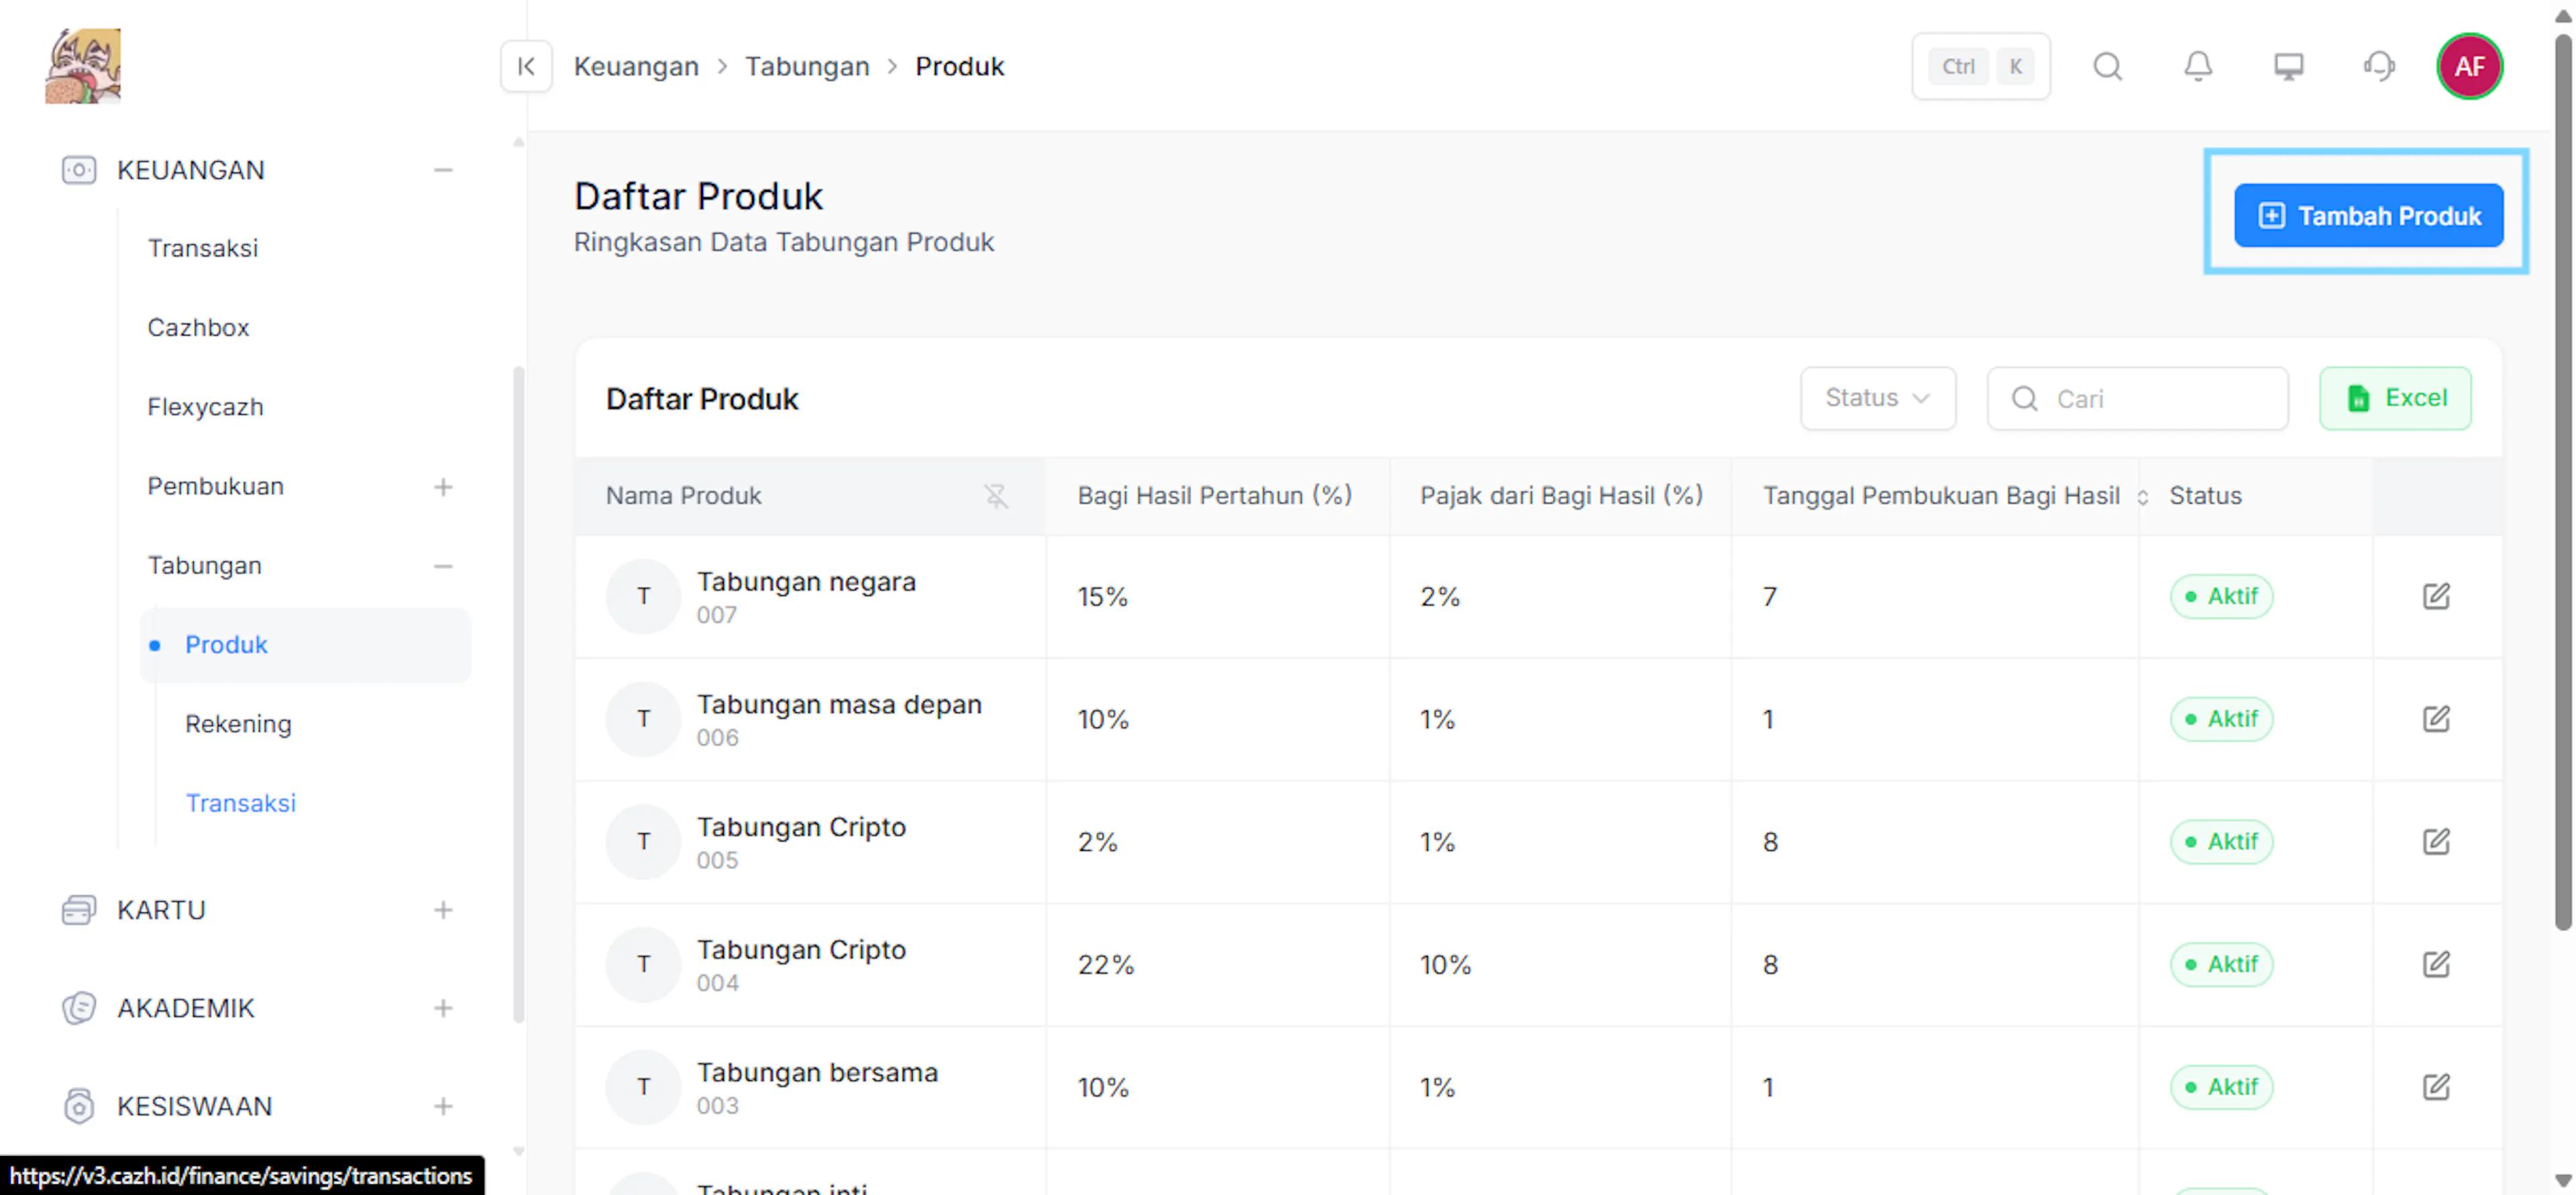Open the AF user avatar menu

[x=2469, y=66]
